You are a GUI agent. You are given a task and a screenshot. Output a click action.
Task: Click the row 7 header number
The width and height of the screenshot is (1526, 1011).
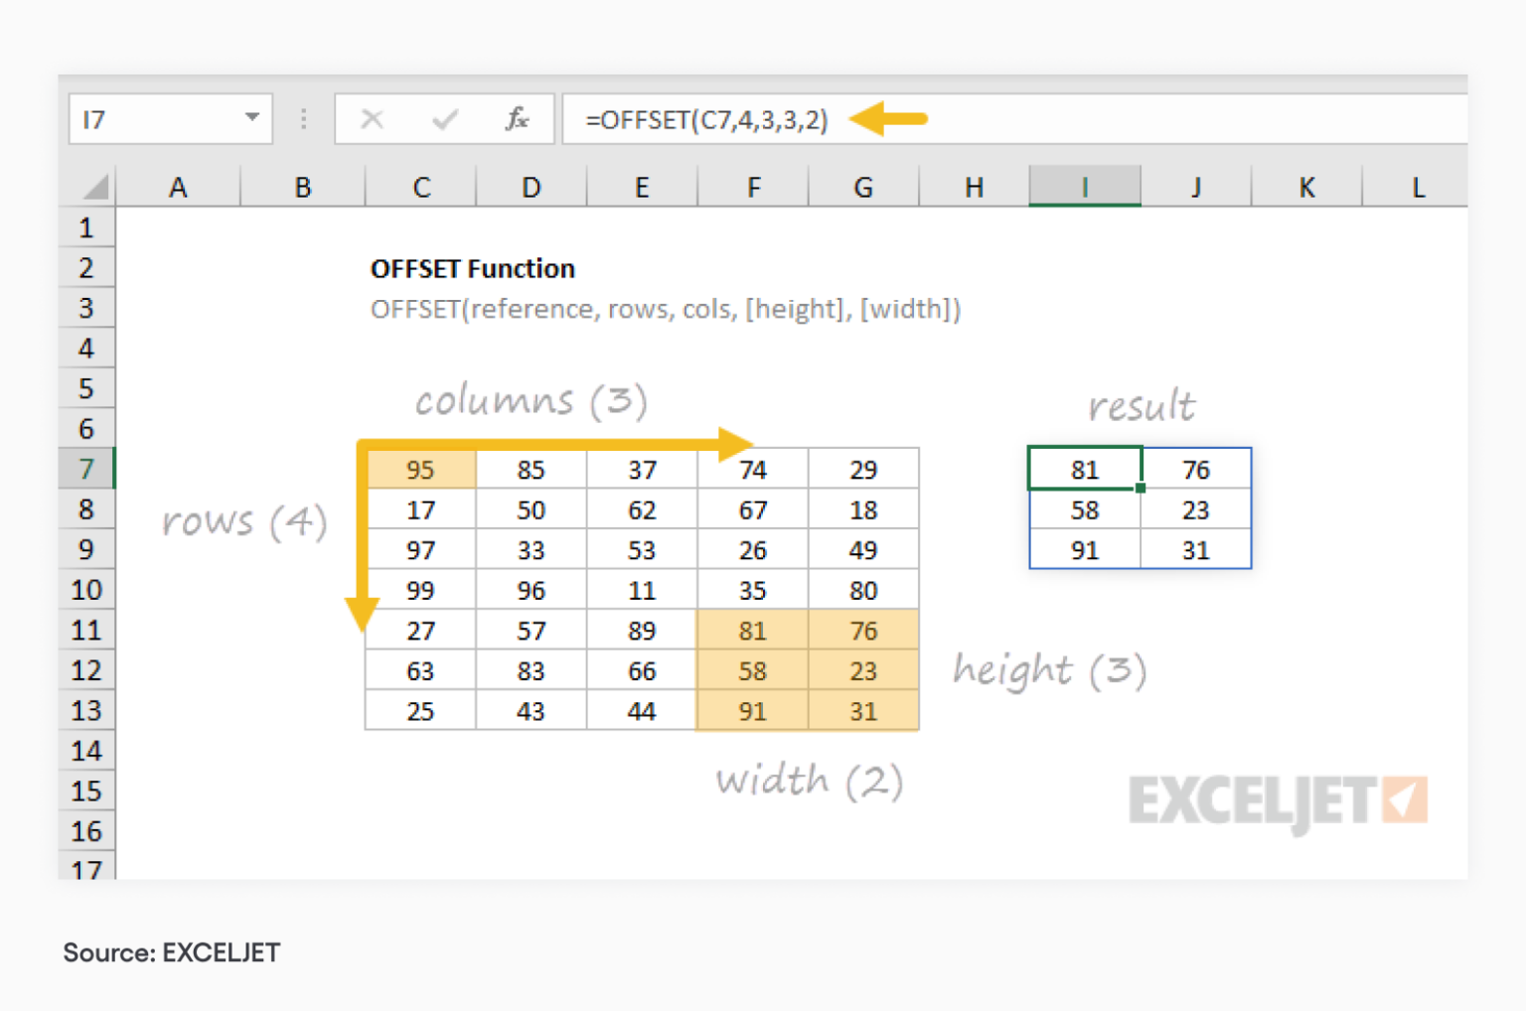86,469
